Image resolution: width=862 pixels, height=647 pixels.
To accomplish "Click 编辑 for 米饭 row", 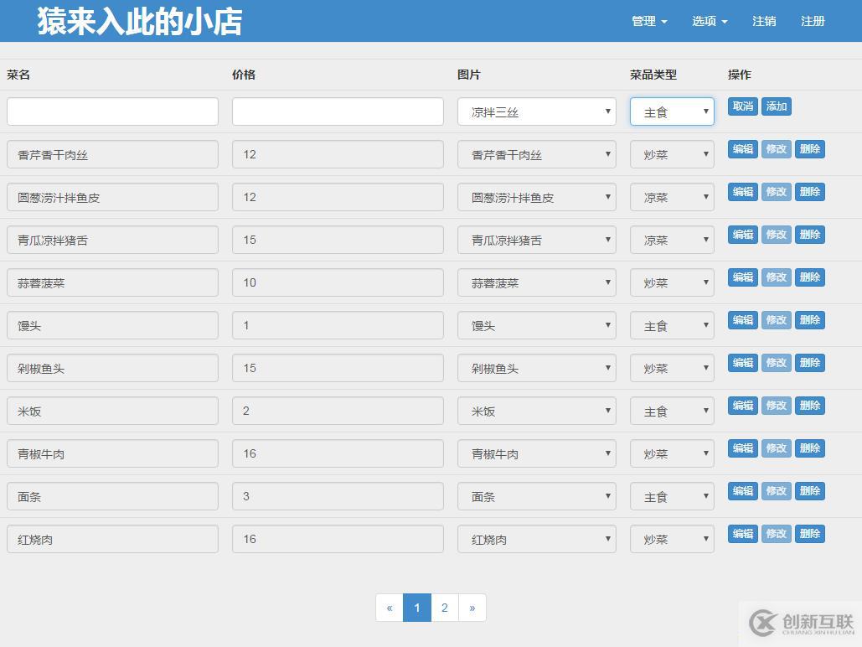I will click(743, 406).
